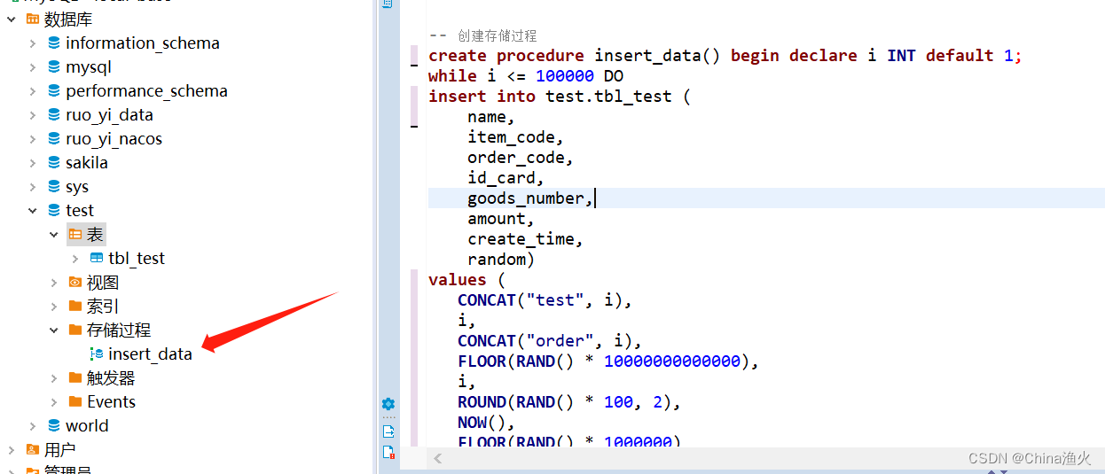1105x474 pixels.
Task: Expand the tbl_test table node
Action: tap(75, 258)
